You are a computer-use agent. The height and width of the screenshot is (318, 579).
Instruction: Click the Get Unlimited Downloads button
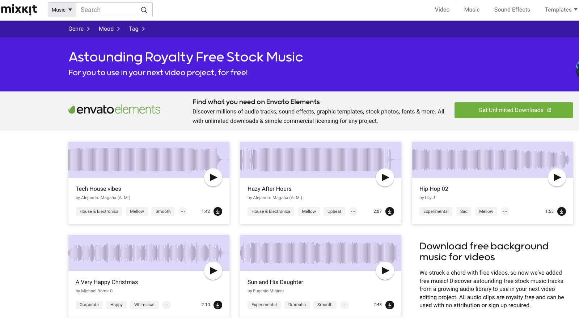[514, 110]
